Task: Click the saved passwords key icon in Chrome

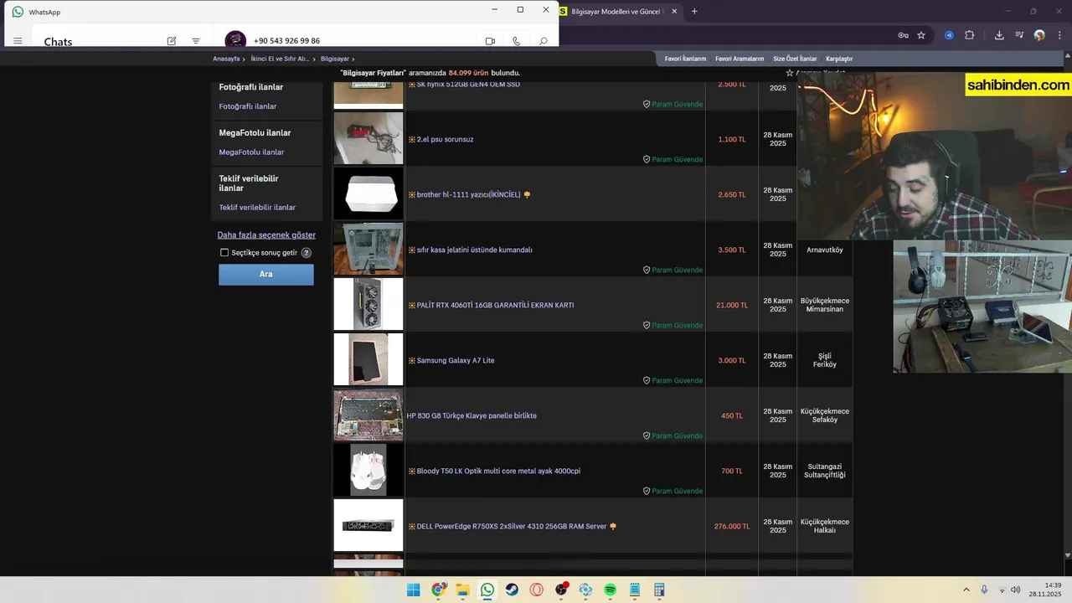Action: click(x=903, y=35)
